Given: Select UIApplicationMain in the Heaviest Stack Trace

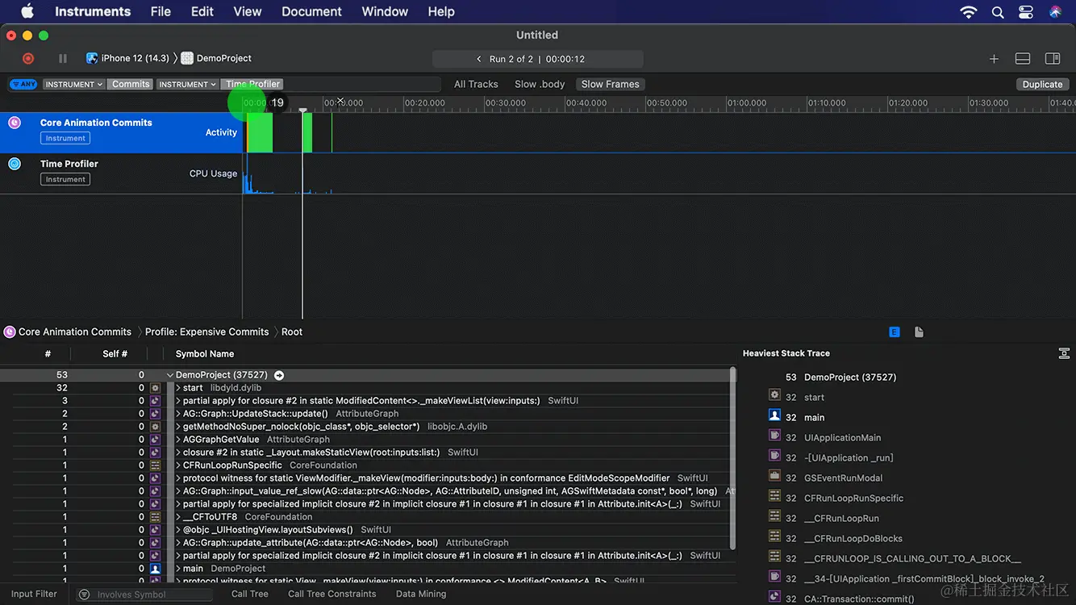Looking at the screenshot, I should coord(842,438).
